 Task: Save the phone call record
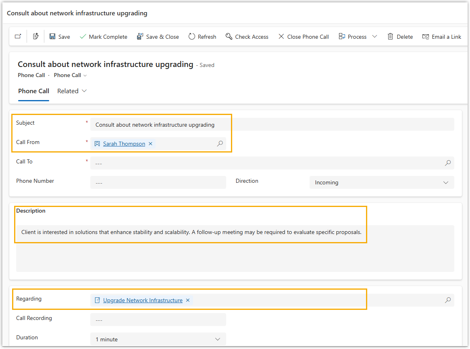click(x=60, y=37)
